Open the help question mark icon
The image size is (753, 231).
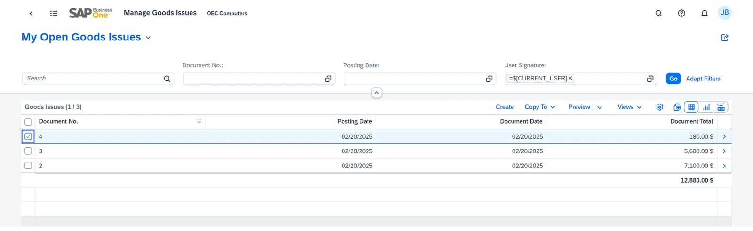pos(681,13)
